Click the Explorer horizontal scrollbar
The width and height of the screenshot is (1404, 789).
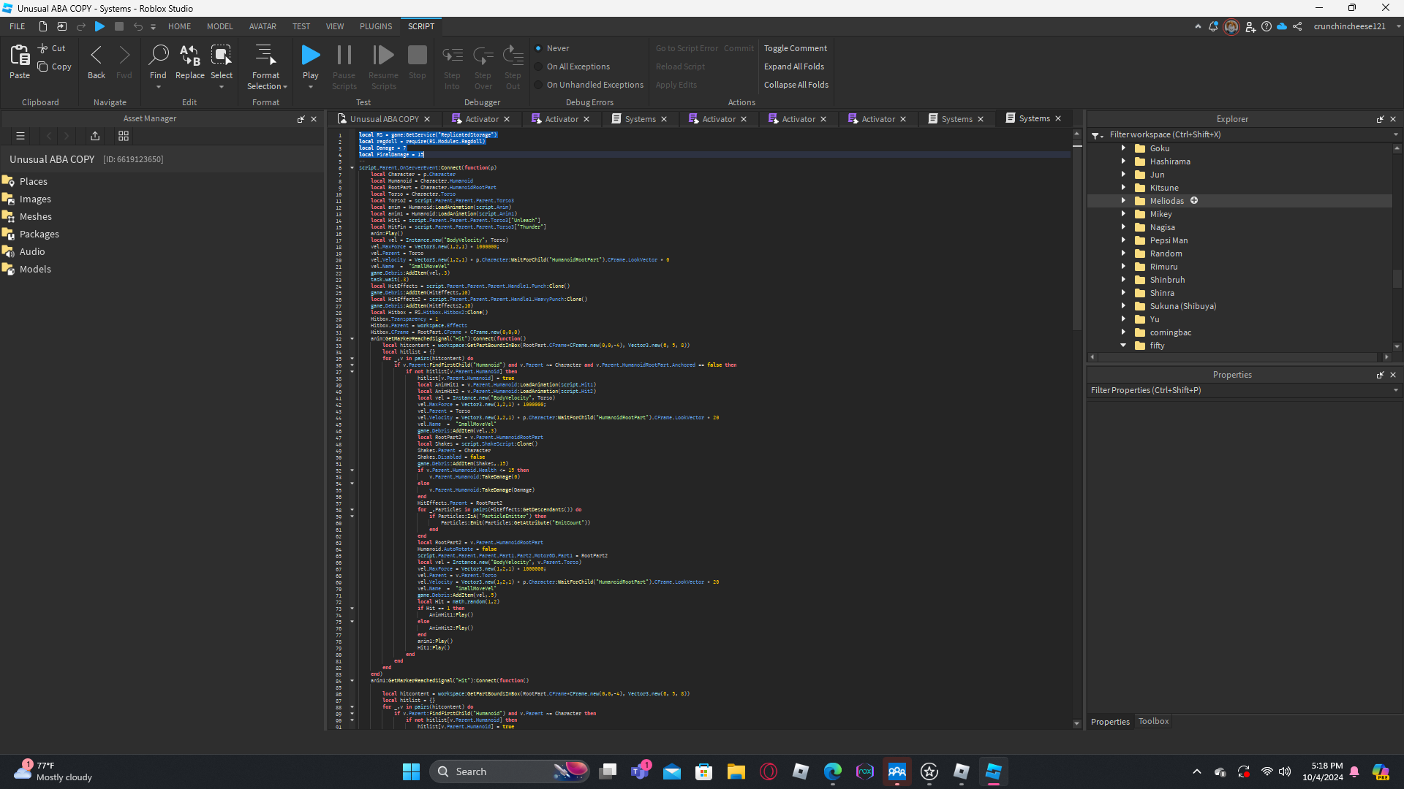click(1239, 357)
